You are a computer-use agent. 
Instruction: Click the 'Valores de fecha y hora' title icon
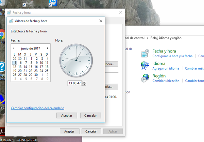click(11, 21)
